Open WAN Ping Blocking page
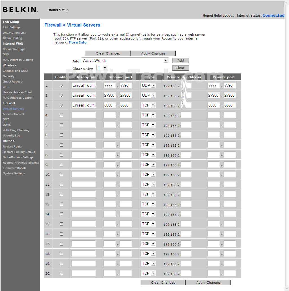 click(16, 130)
